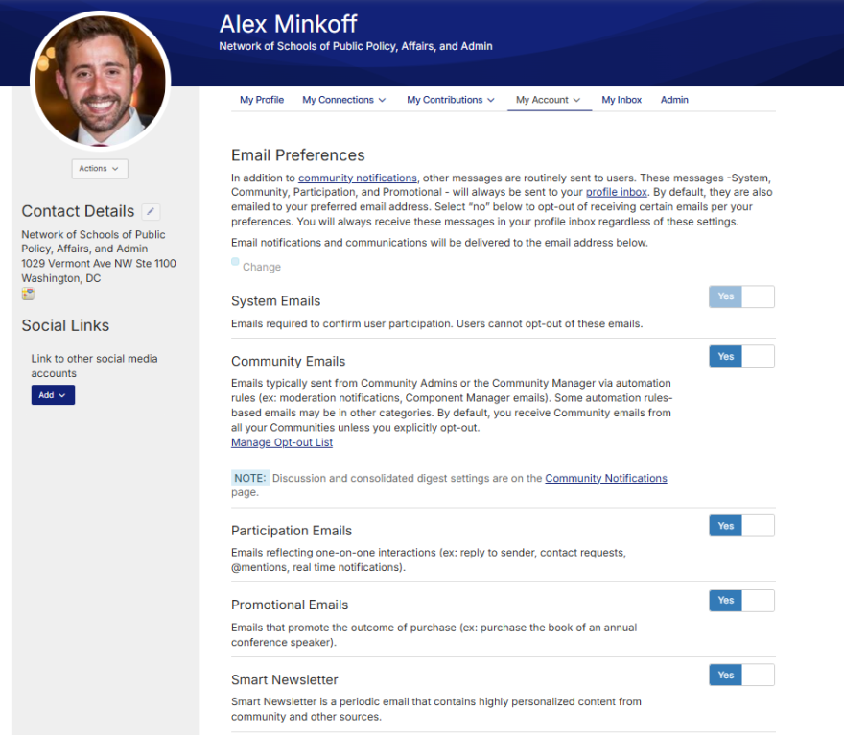844x735 pixels.
Task: Disable the Participation Emails switch
Action: click(x=741, y=526)
